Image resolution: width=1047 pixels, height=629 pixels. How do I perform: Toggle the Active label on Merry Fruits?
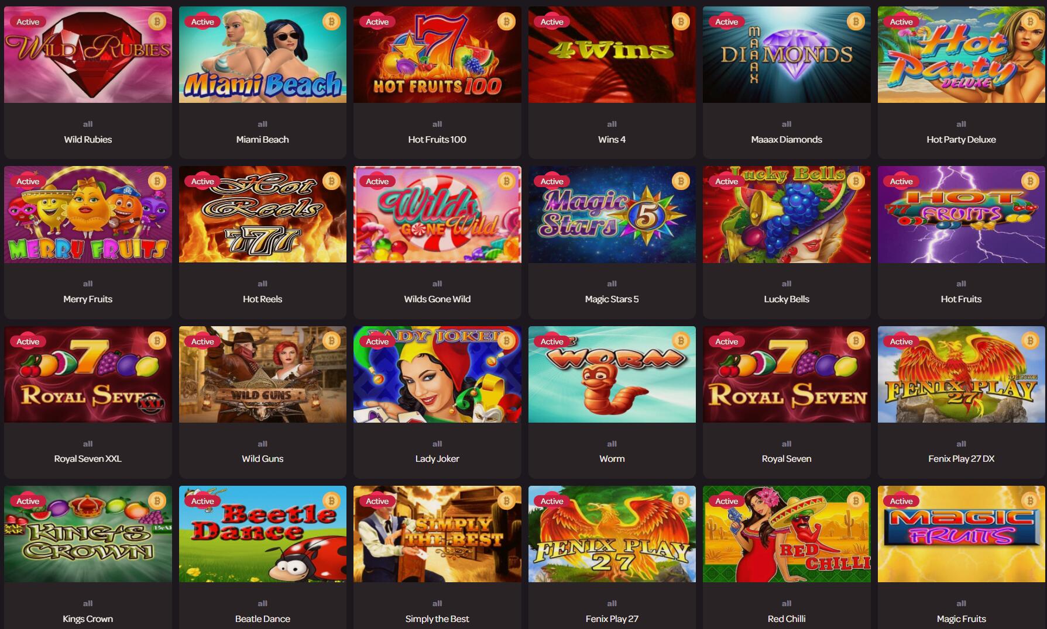click(x=28, y=181)
